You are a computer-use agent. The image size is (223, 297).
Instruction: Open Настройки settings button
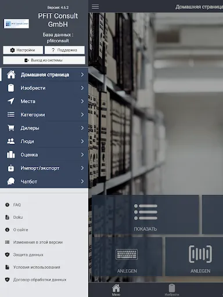tap(23, 50)
